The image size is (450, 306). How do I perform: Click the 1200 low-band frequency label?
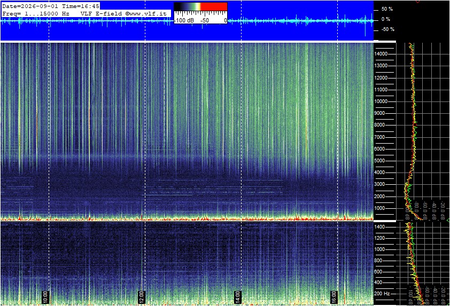point(379,238)
